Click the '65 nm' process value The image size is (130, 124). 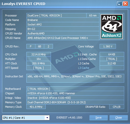click(93, 15)
